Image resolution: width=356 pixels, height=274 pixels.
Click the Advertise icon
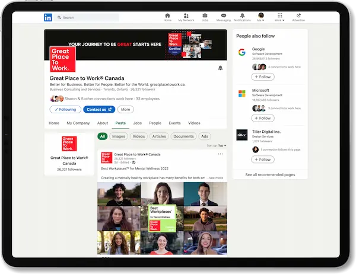(298, 17)
